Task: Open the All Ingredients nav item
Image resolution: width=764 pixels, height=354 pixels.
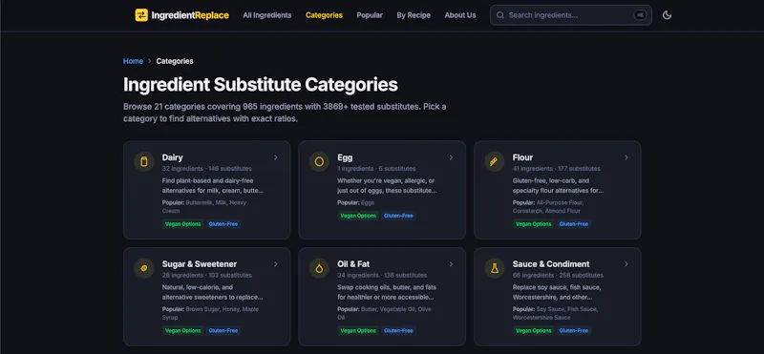Action: (267, 15)
